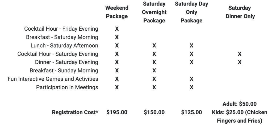Click the Cocktail Hour - Friday Evening label

pos(61,29)
